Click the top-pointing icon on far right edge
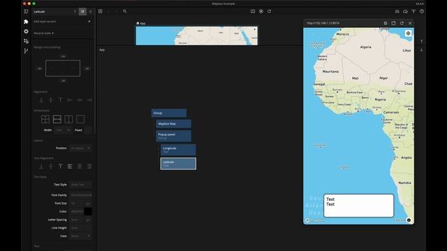 coord(421,42)
